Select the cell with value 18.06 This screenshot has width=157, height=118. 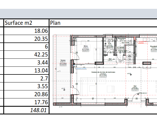click(x=26, y=31)
